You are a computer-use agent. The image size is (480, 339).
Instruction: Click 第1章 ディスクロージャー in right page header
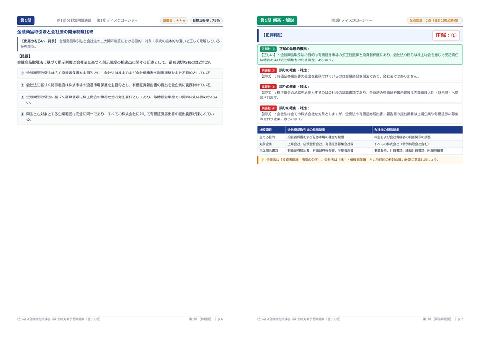click(x=352, y=20)
